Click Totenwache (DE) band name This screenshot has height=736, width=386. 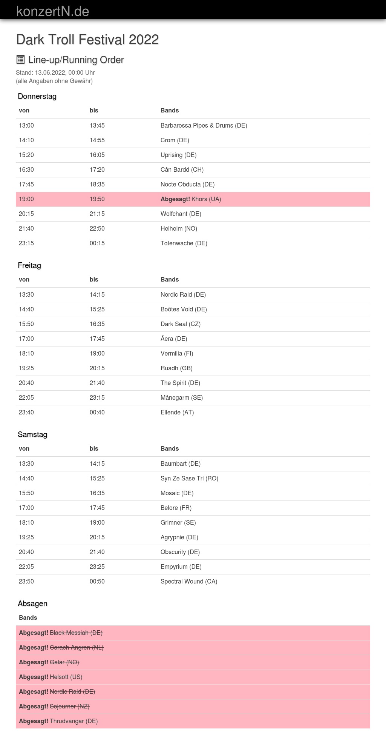(184, 243)
